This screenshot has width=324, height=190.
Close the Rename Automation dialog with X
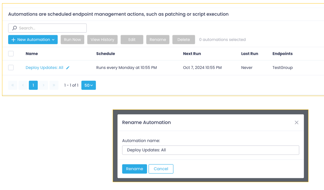coord(296,122)
